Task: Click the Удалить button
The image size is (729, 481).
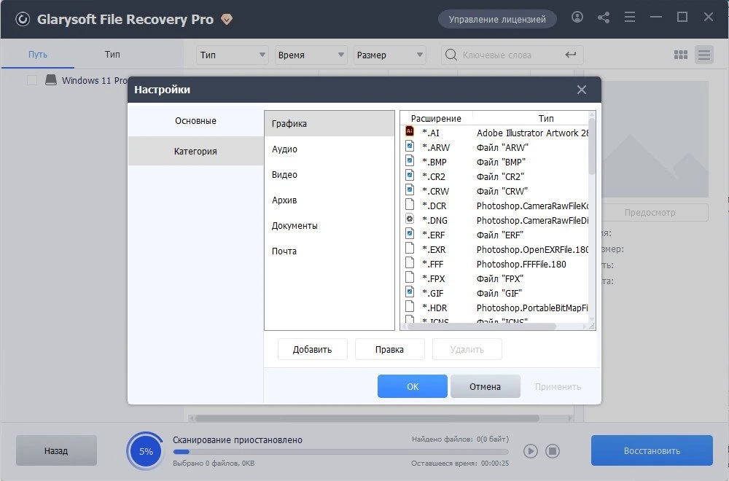Action: pos(467,350)
